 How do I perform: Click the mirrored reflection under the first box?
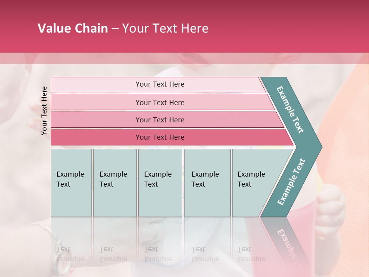pyautogui.click(x=71, y=246)
